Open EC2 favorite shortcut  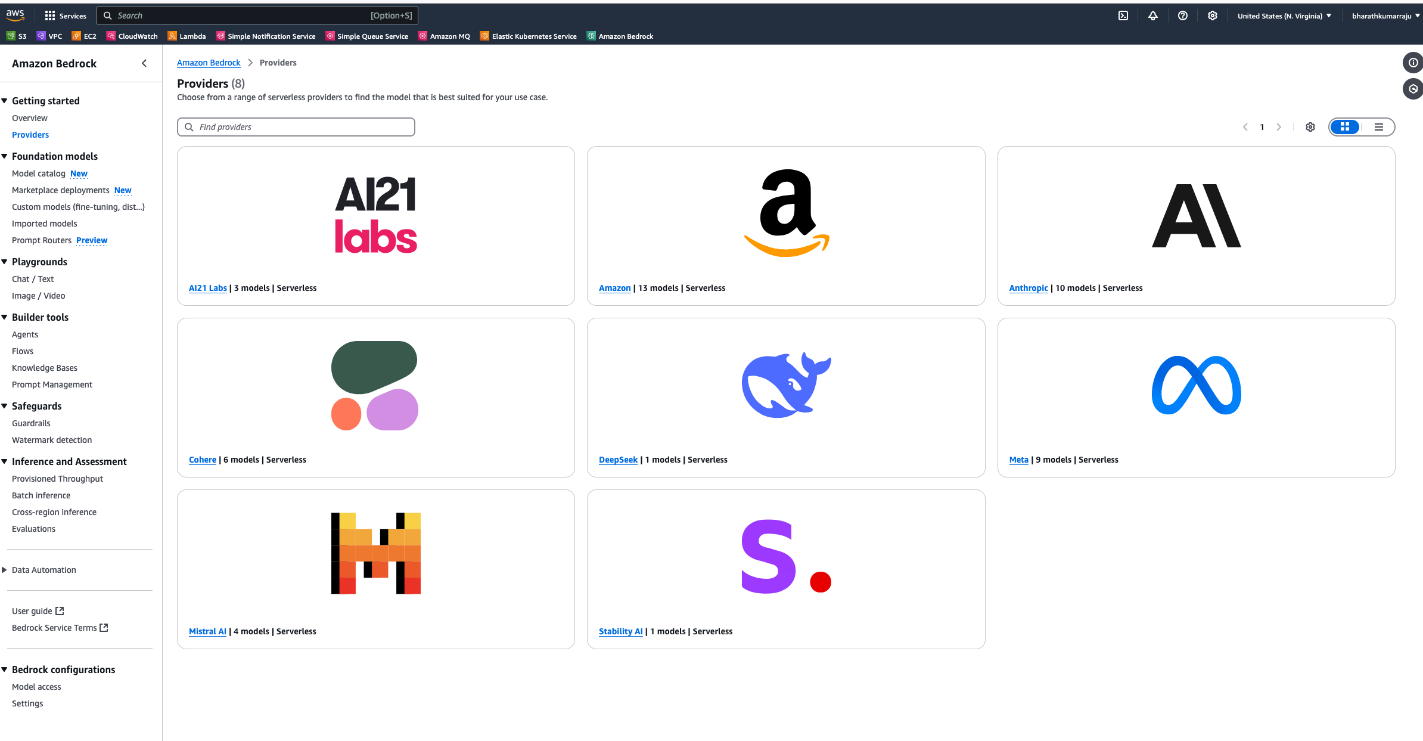[84, 36]
